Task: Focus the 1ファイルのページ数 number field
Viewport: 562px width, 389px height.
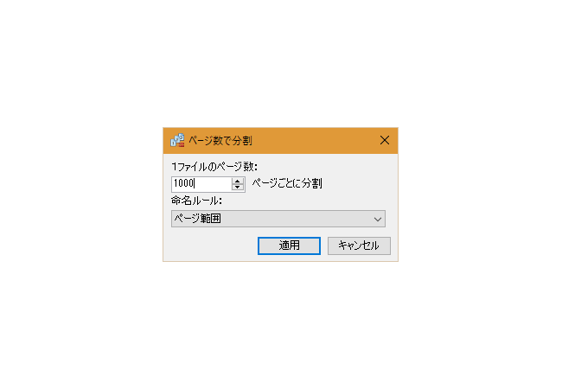Action: point(201,184)
